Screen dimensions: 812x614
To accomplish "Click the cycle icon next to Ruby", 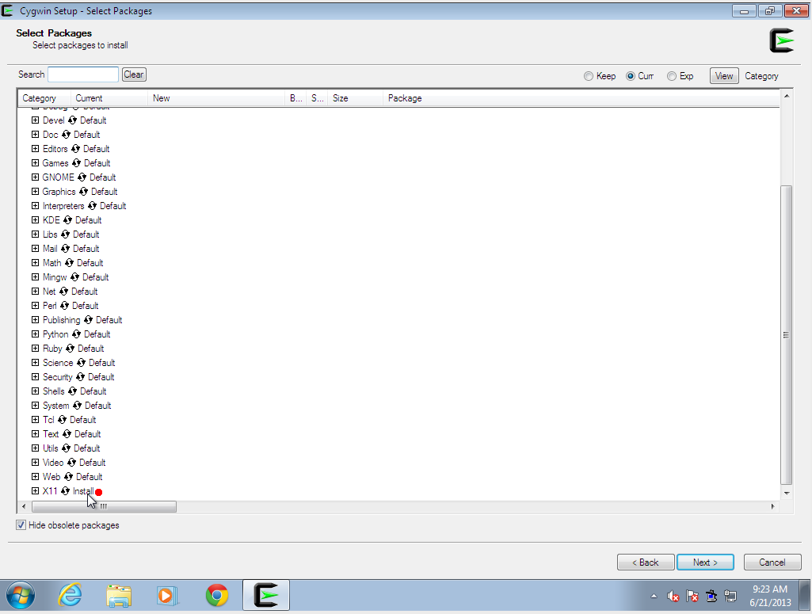I will pyautogui.click(x=70, y=348).
